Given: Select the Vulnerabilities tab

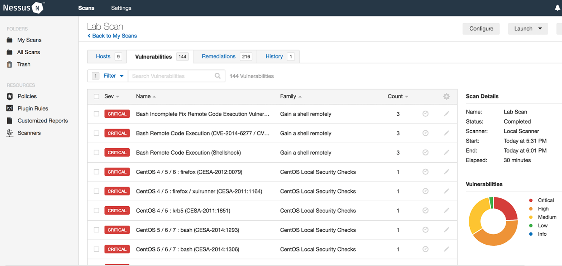Looking at the screenshot, I should click(161, 57).
